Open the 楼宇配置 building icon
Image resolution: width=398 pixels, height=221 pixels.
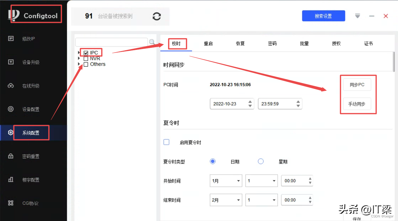(x=11, y=180)
